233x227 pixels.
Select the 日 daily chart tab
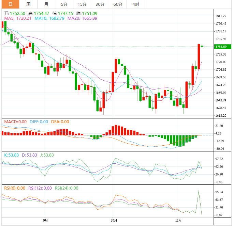[x=10, y=4]
